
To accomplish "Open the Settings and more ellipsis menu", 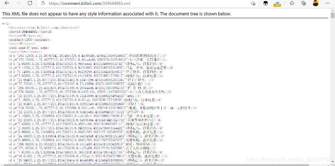I will pyautogui.click(x=328, y=3).
